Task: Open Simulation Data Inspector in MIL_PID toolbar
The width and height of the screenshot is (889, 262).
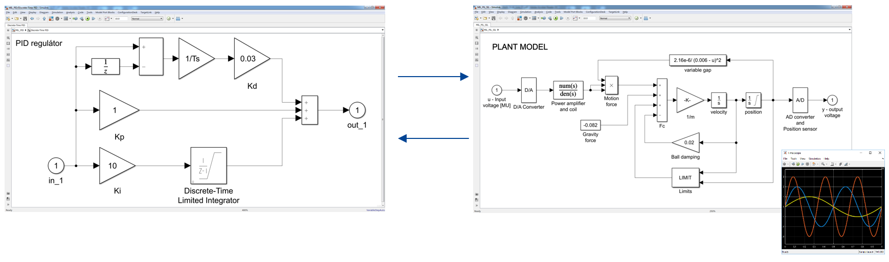Action: 107,18
